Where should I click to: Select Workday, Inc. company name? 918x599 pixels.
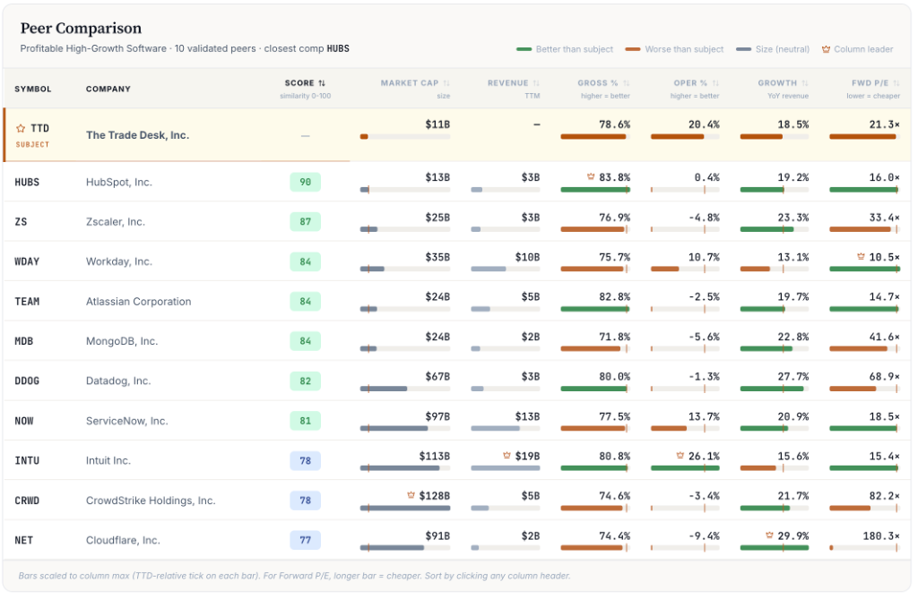pos(119,261)
